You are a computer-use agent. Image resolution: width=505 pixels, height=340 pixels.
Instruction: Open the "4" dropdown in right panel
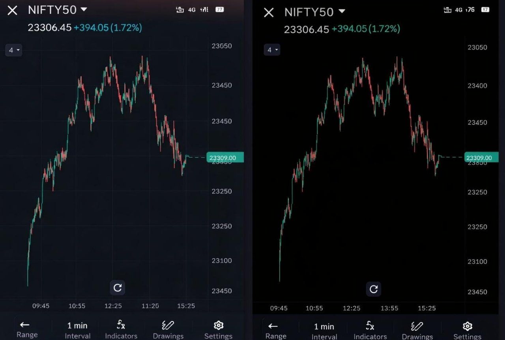pos(272,50)
